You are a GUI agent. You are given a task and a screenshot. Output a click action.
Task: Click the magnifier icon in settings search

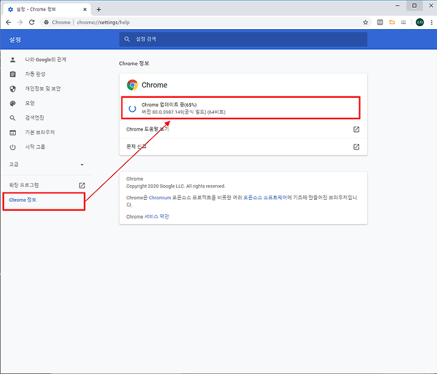[127, 39]
